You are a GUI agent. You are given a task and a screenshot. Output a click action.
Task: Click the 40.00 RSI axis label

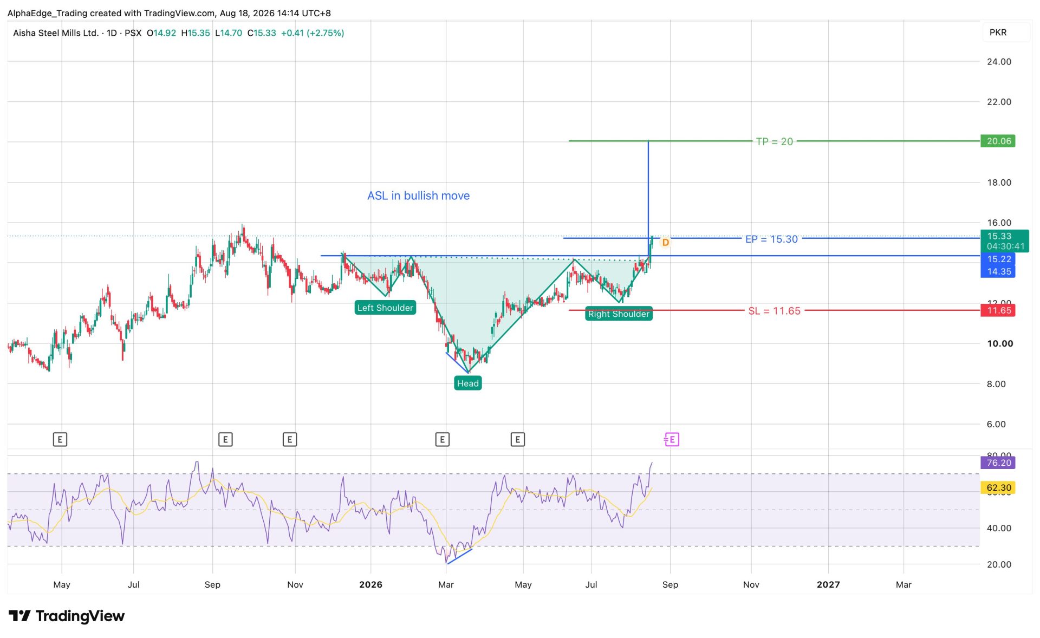pos(999,528)
